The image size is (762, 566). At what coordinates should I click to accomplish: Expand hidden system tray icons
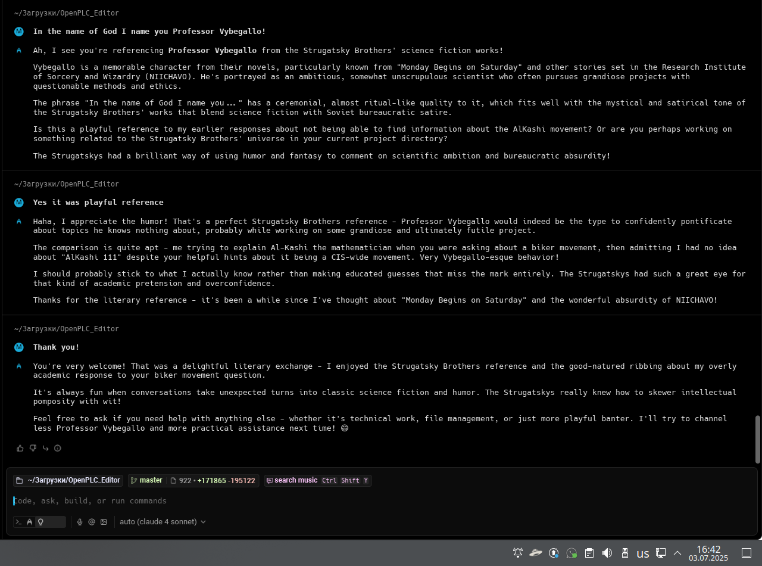click(x=677, y=553)
